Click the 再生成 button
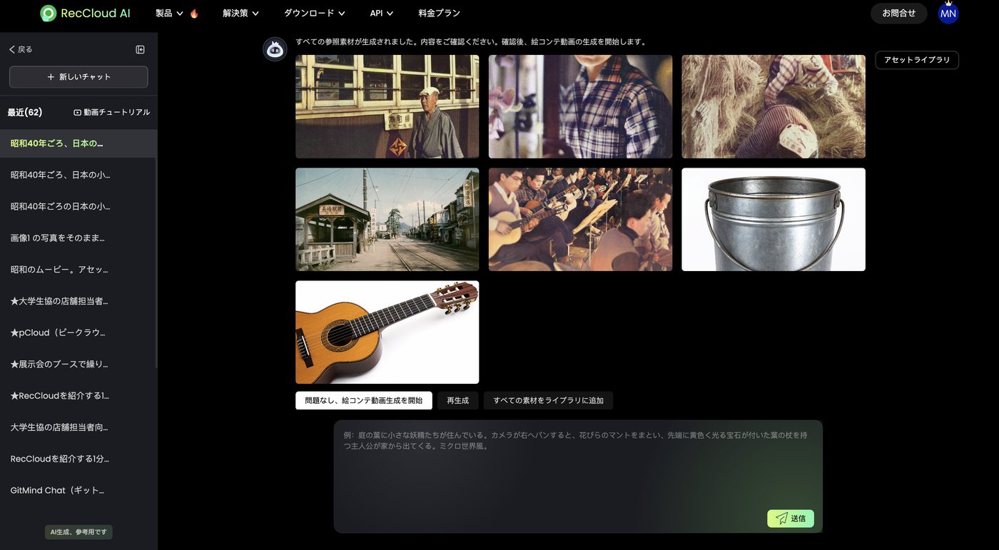The image size is (999, 550). (x=458, y=400)
